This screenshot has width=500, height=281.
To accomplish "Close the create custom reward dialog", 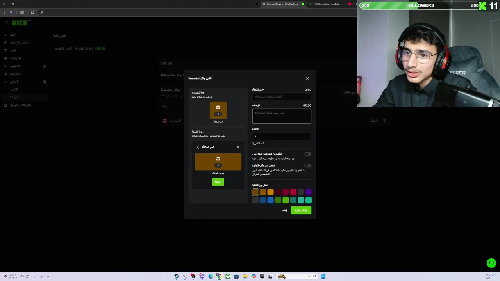I will 307,78.
